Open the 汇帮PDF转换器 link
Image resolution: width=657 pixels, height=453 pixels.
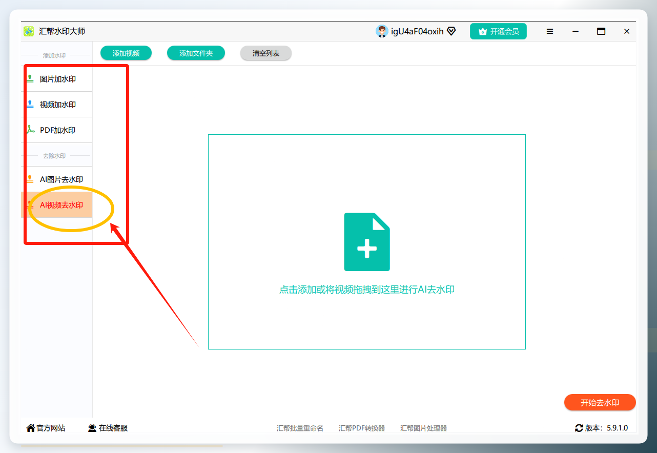pos(362,428)
